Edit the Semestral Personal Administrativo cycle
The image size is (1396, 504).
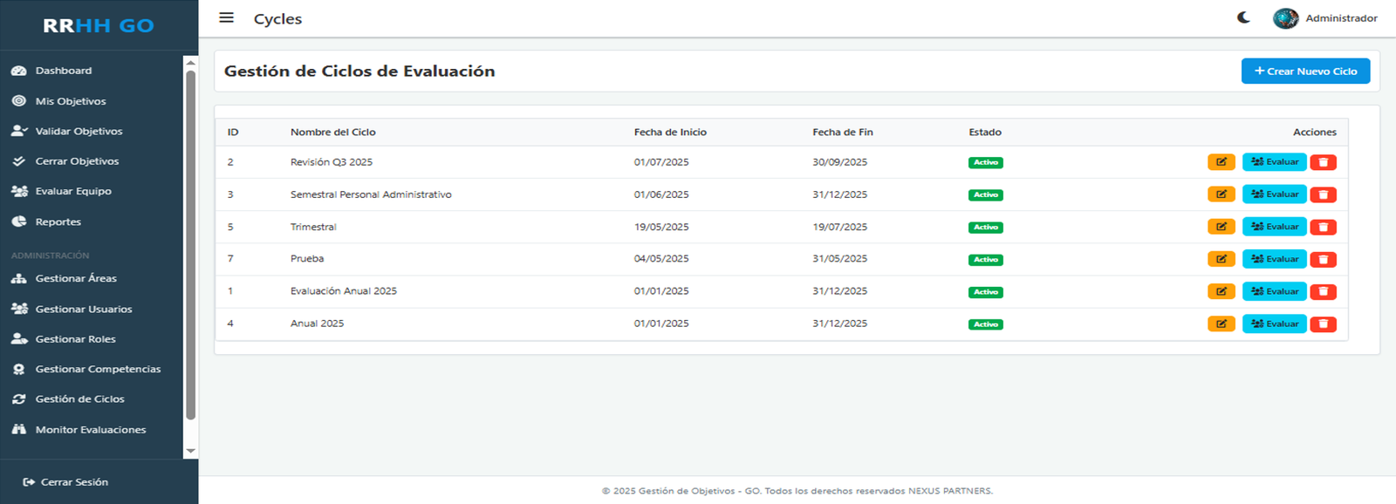1221,194
